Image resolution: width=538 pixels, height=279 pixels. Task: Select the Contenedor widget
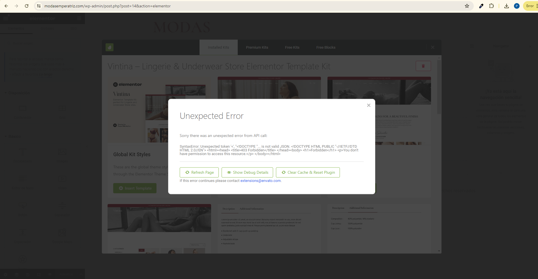pos(23,112)
